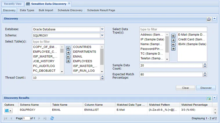Sort by Table Name column header
This screenshot has width=220, height=123.
[67, 105]
